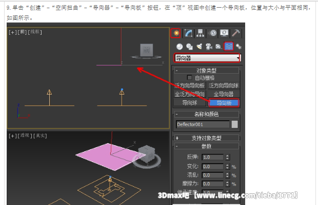Open the [线框] shading menu

click(35, 32)
